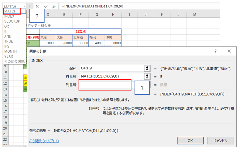Click the fx insert function icon
This screenshot has width=240, height=150.
pos(54,6)
